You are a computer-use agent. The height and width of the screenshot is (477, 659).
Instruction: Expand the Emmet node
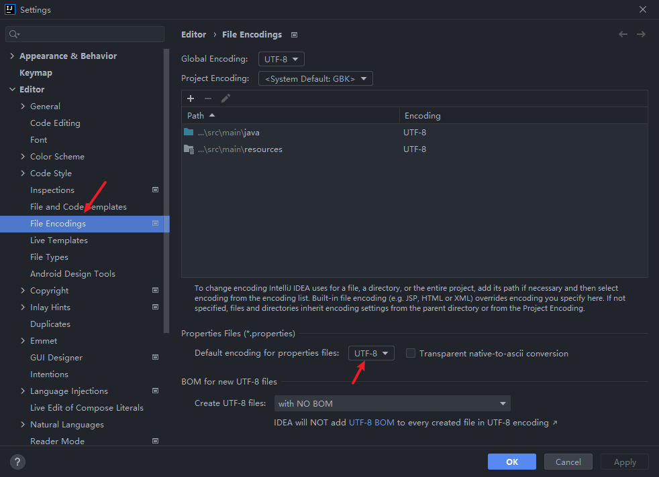click(x=23, y=340)
